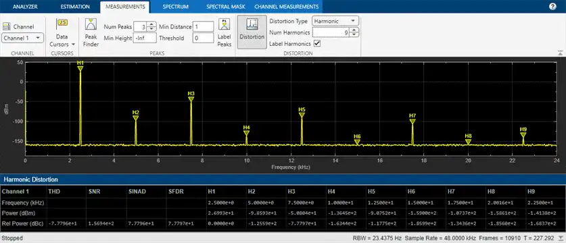
Task: Click the THD column header
Action: [x=54, y=192]
